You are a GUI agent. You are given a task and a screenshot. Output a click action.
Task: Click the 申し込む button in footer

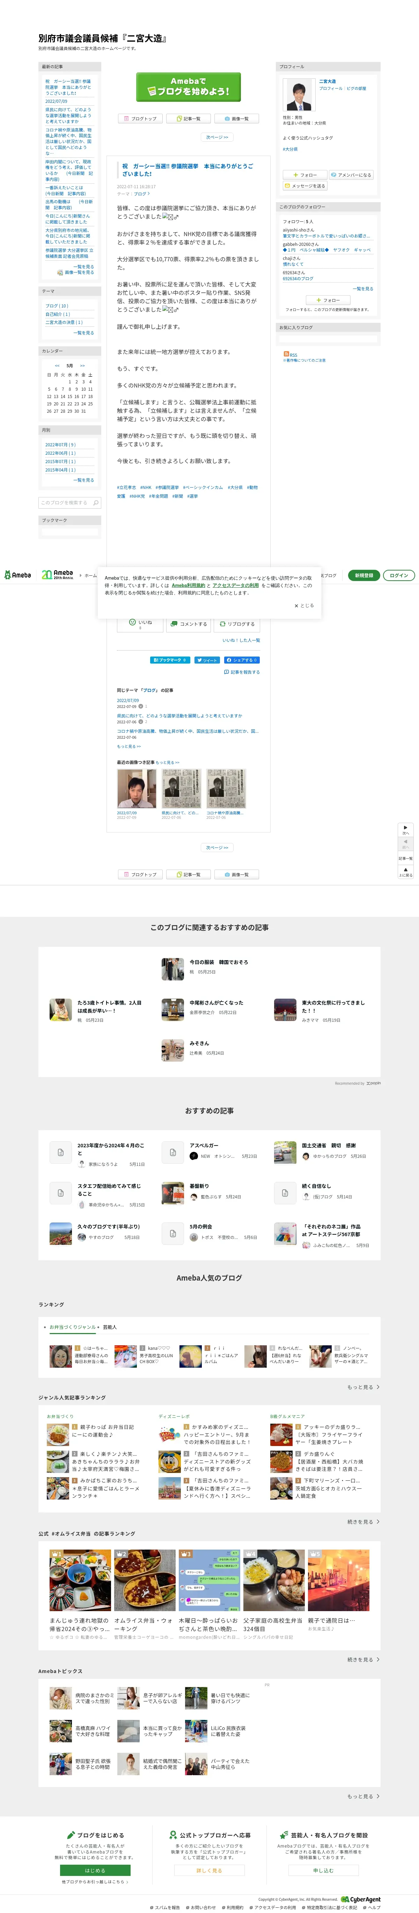[x=323, y=1871]
